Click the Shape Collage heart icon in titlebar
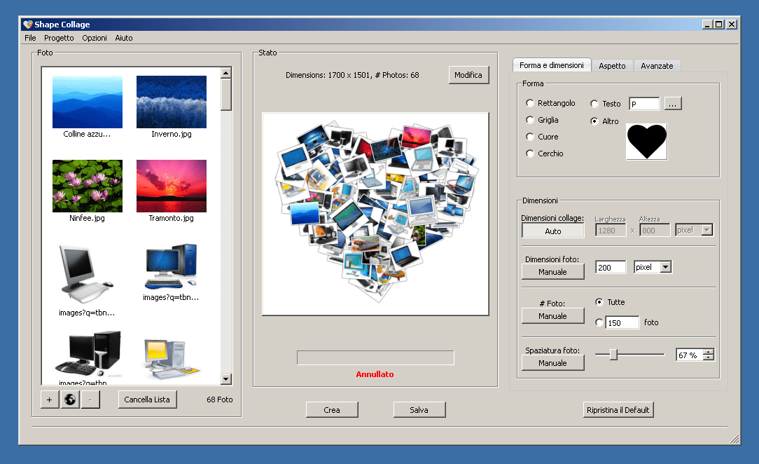759x464 pixels. coord(27,24)
